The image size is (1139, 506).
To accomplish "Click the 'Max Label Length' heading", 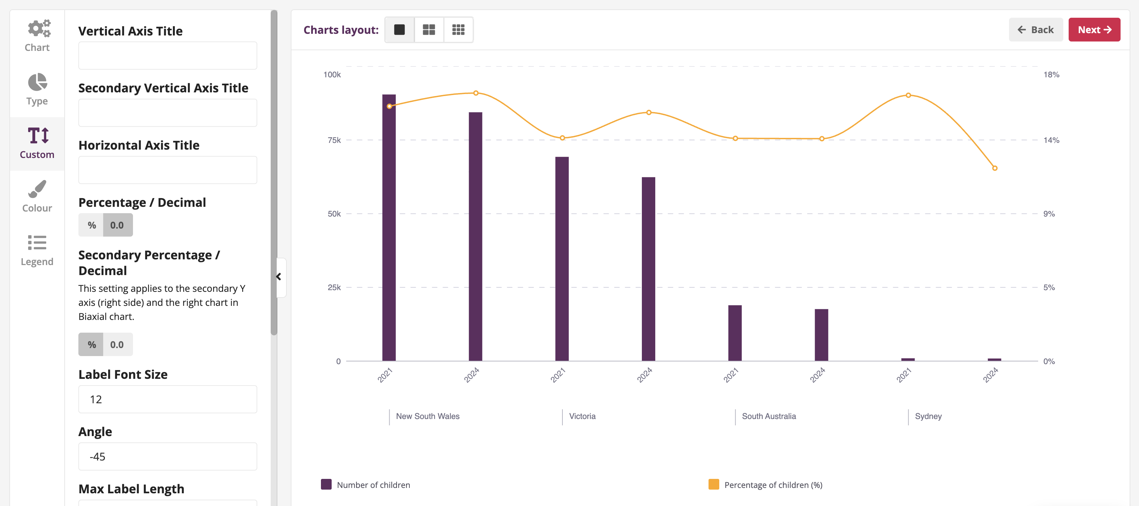I will tap(131, 489).
